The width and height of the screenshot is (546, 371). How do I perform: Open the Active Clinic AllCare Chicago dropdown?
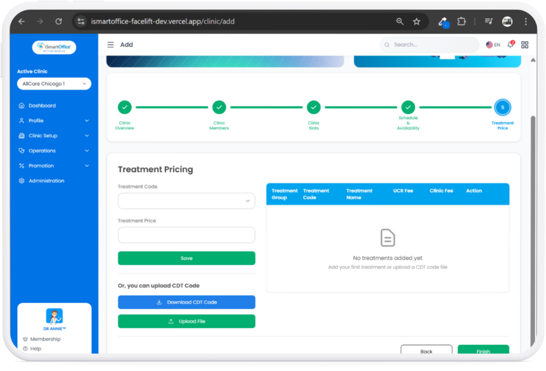click(54, 84)
